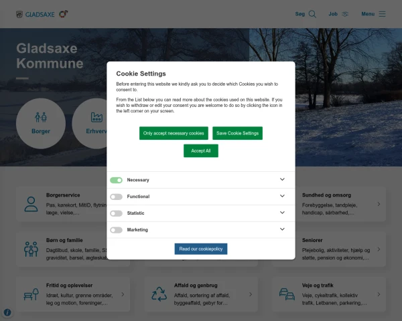Expand the Marketing cookies section chevron

coord(282,229)
